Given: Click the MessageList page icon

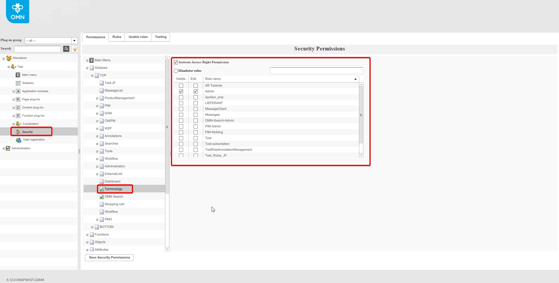Looking at the screenshot, I should coord(102,91).
